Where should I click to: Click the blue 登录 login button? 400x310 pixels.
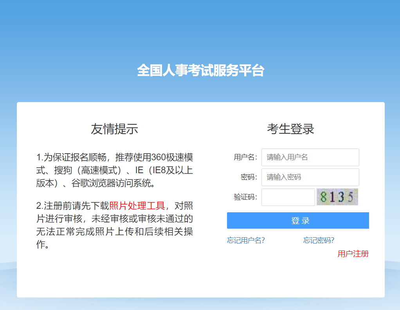point(298,220)
